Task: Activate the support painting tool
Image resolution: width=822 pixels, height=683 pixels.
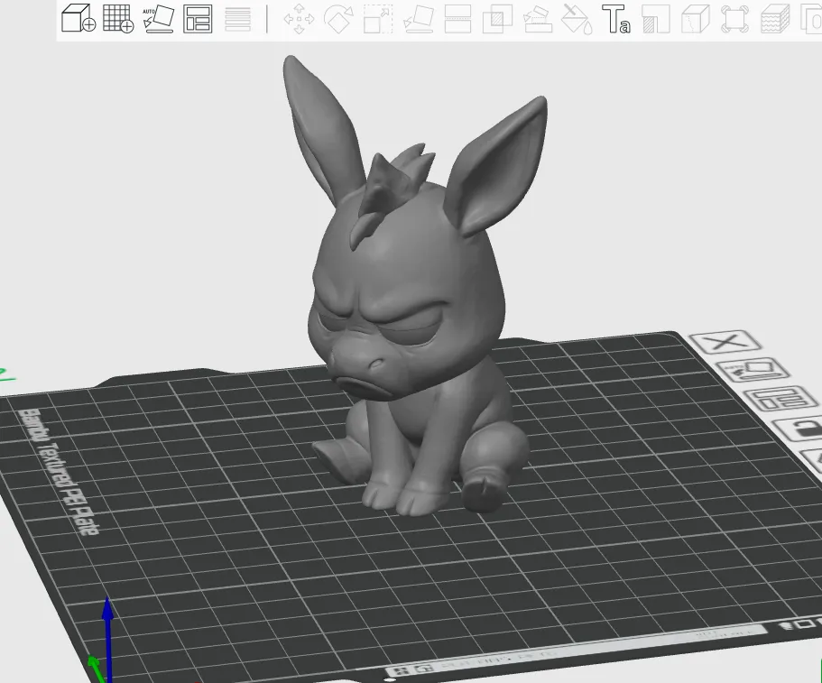Action: pyautogui.click(x=656, y=19)
